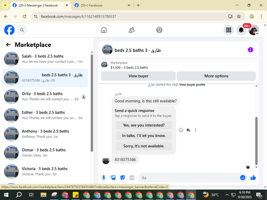This screenshot has width=267, height=200.
Task: Open more options for the message
Action: click(195, 130)
